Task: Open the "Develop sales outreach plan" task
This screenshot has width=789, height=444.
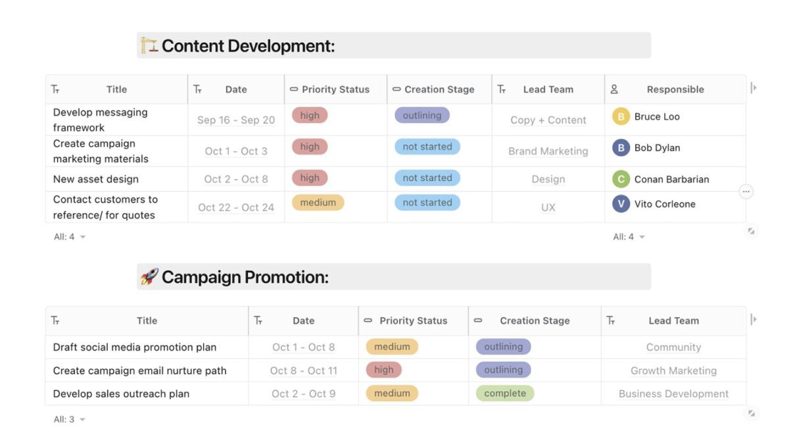Action: coord(121,394)
